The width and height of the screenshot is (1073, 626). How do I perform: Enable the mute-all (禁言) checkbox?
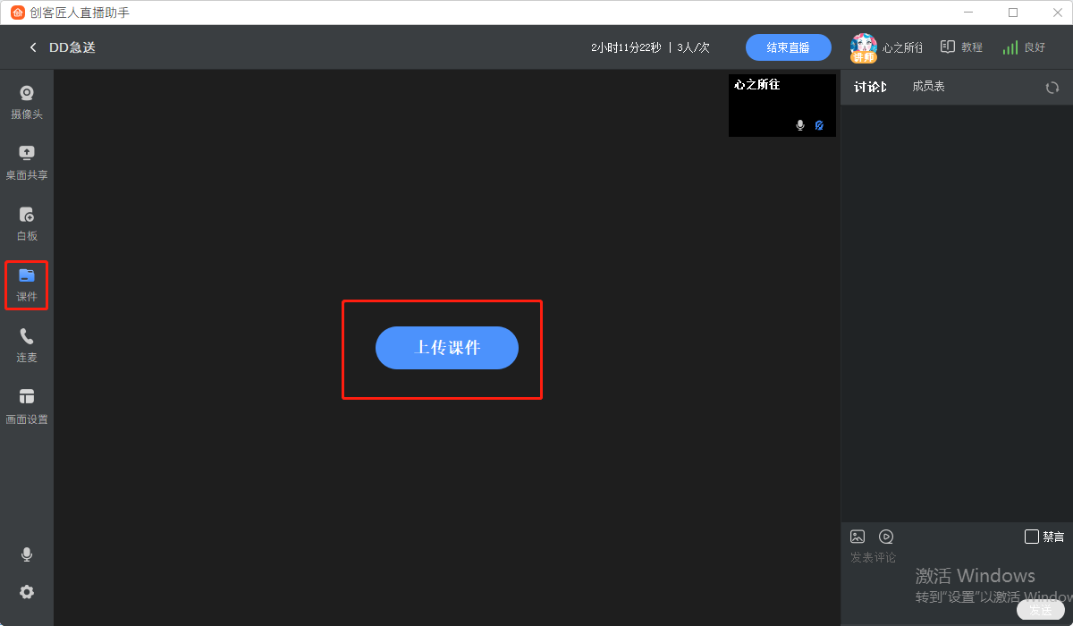tap(1032, 537)
